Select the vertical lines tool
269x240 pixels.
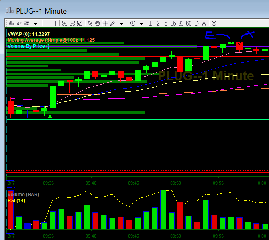[x=55, y=23]
